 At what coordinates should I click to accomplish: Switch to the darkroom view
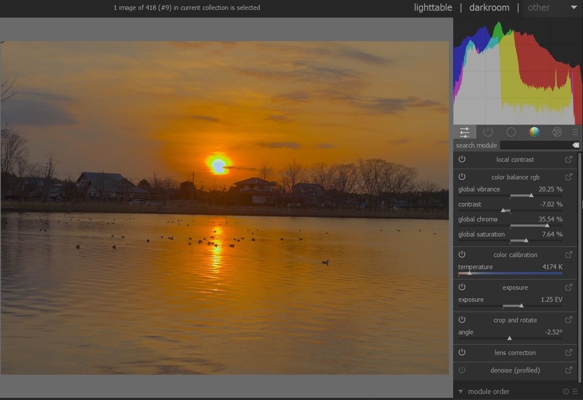pos(489,8)
